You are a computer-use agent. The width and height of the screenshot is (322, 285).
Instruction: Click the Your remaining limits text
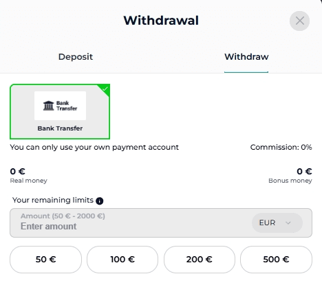click(53, 200)
